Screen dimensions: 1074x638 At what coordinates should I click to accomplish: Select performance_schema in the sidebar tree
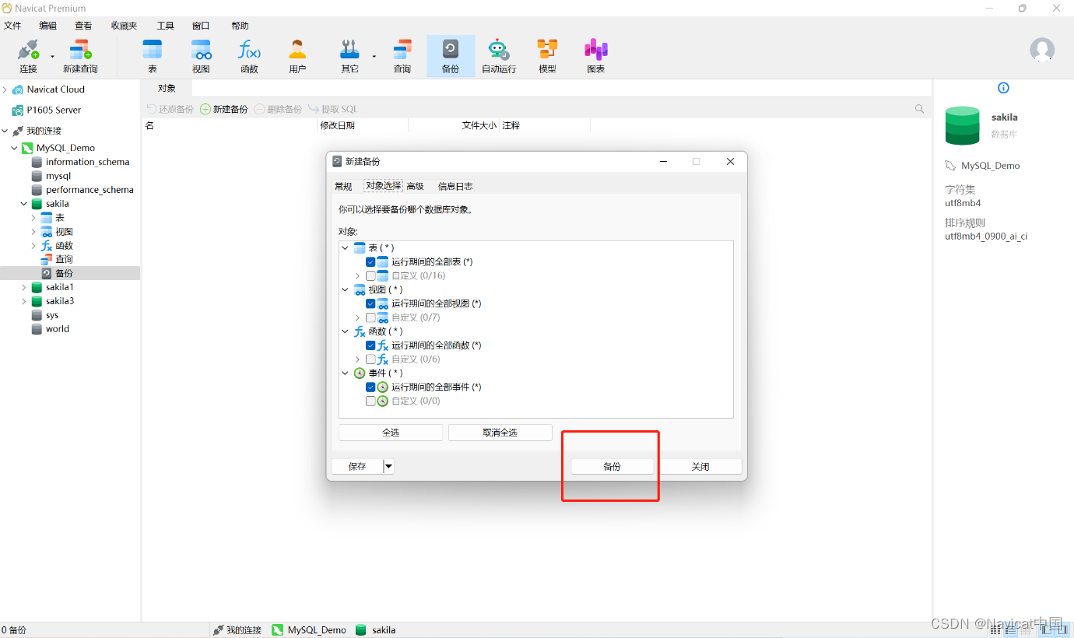pyautogui.click(x=89, y=190)
